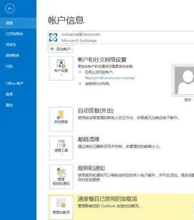The image size is (194, 220).
Task: Go back using the circled arrow
Action: [10, 9]
